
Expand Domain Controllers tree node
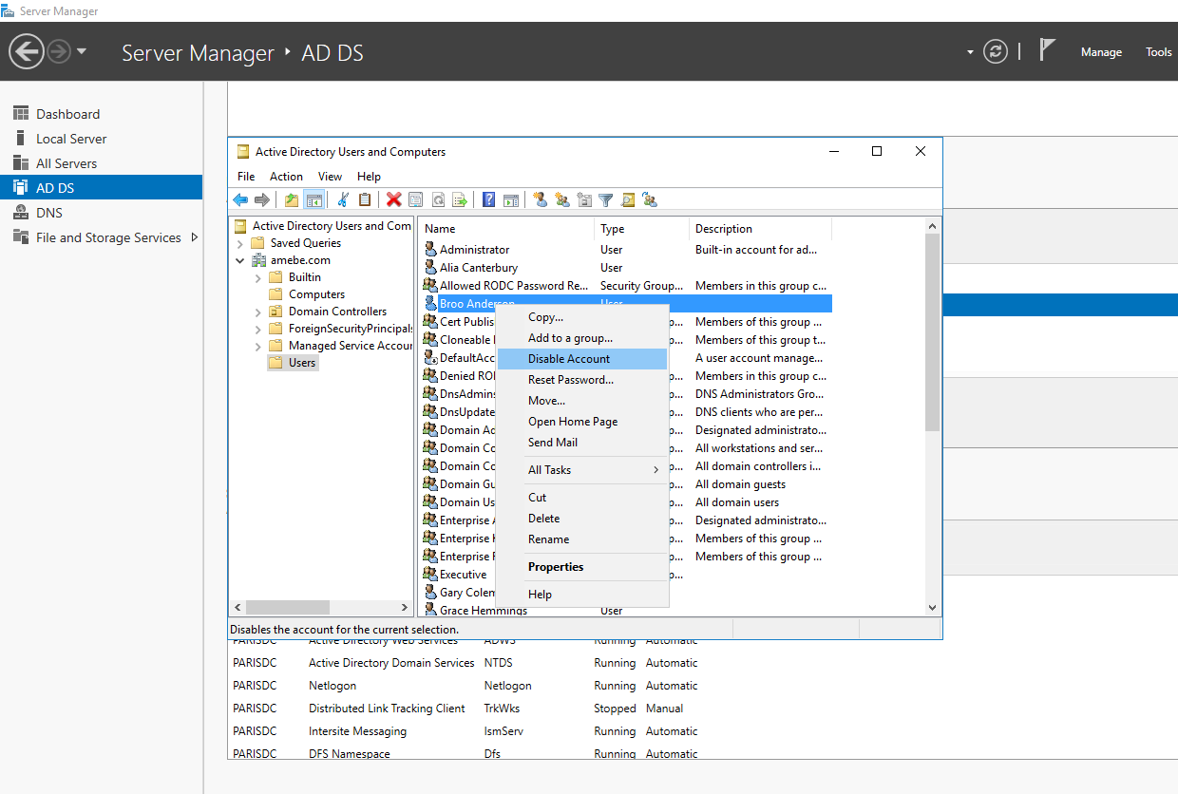click(258, 312)
